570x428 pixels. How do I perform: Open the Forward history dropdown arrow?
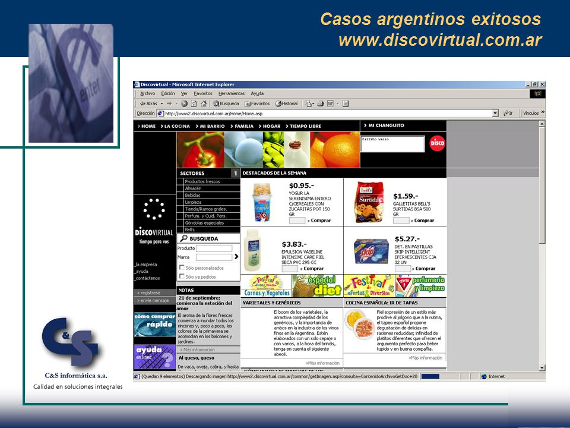pos(177,103)
